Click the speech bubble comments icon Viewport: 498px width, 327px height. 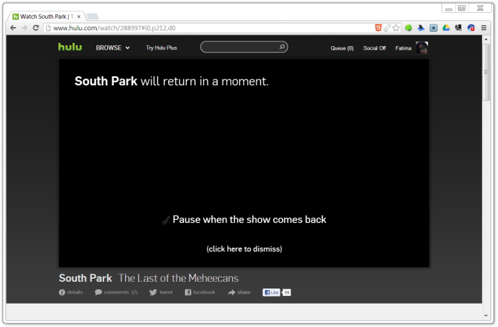[x=98, y=292]
